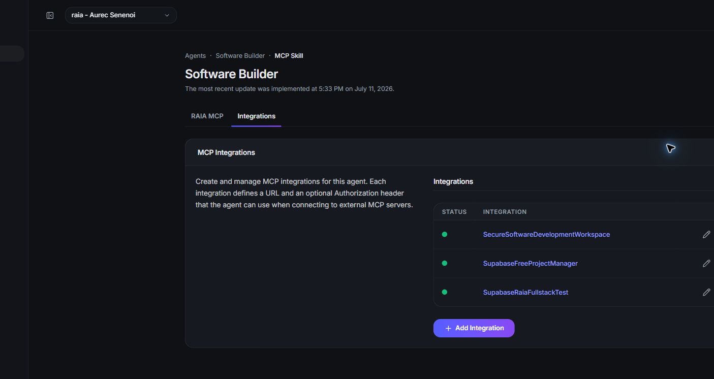Screen dimensions: 714x379
Task: Open SupabaseFreeProjectManager integration link
Action: (x=530, y=263)
